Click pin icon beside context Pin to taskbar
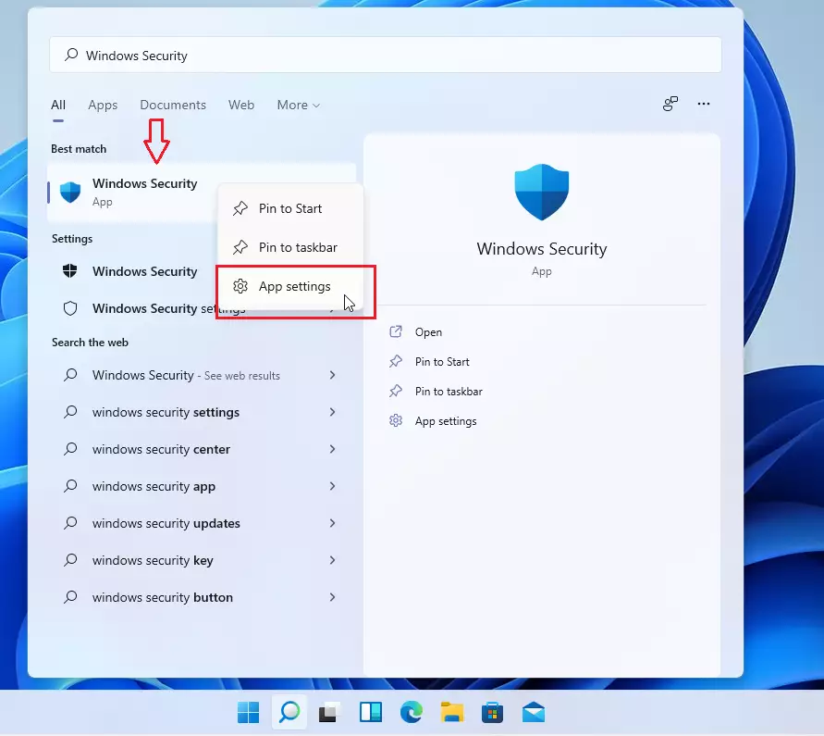The height and width of the screenshot is (736, 824). [240, 247]
